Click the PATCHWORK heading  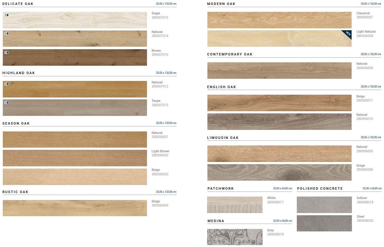[x=220, y=188]
